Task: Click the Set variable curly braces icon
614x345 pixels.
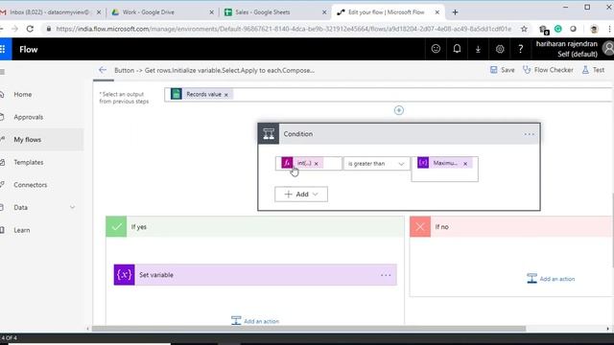Action: (124, 275)
